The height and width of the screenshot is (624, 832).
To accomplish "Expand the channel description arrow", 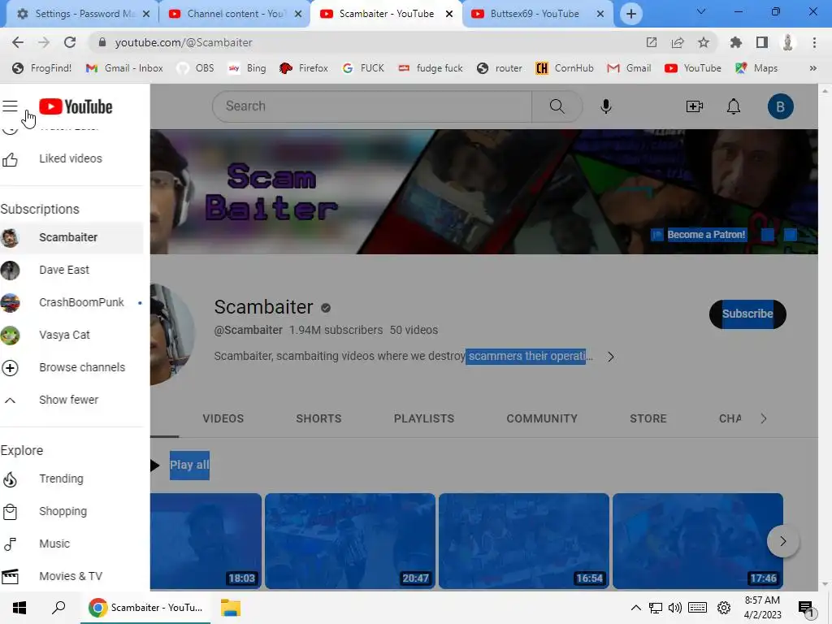I will (611, 357).
